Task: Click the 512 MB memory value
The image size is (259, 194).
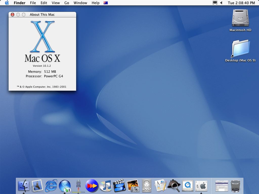Action: pyautogui.click(x=50, y=71)
